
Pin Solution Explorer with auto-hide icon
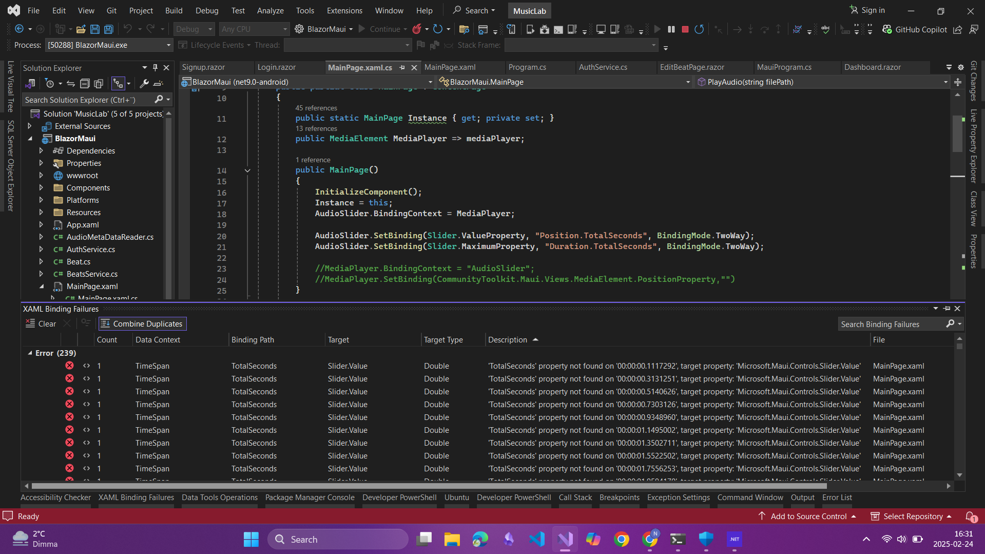(155, 68)
